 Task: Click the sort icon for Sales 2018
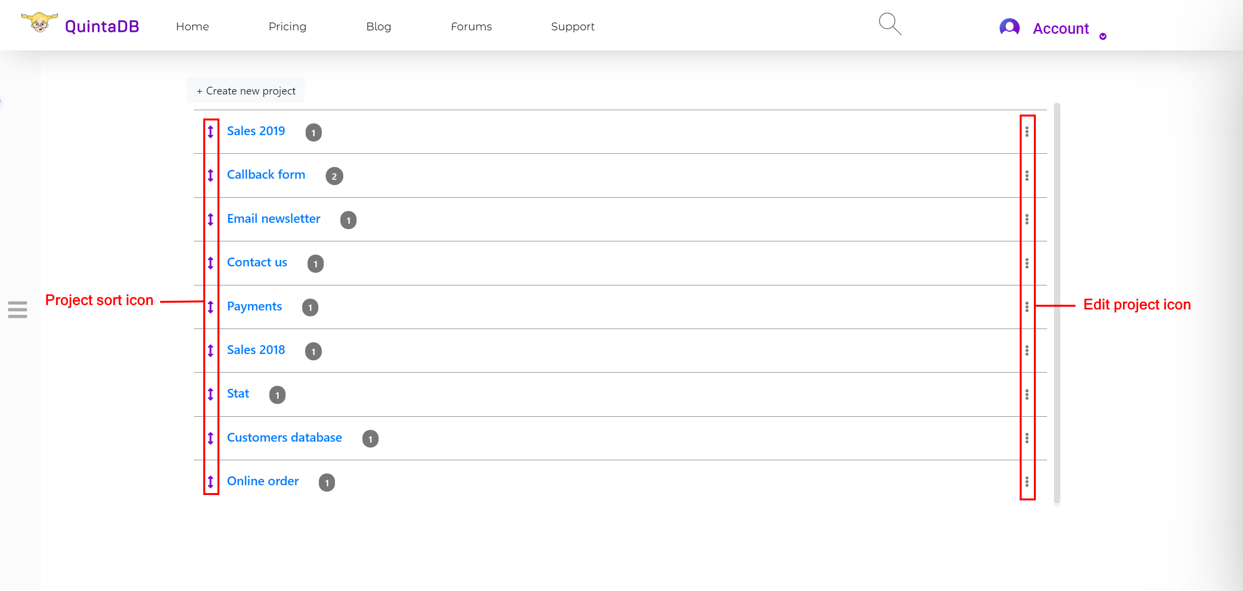point(211,351)
